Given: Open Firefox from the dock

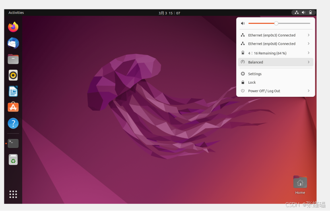Looking at the screenshot, I should [13, 27].
